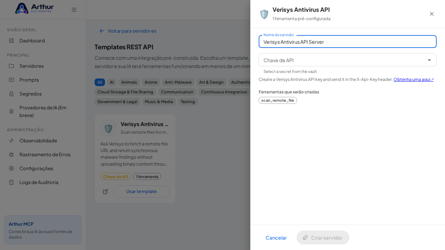Click the Criar servidor button
The image size is (445, 250).
pyautogui.click(x=323, y=237)
